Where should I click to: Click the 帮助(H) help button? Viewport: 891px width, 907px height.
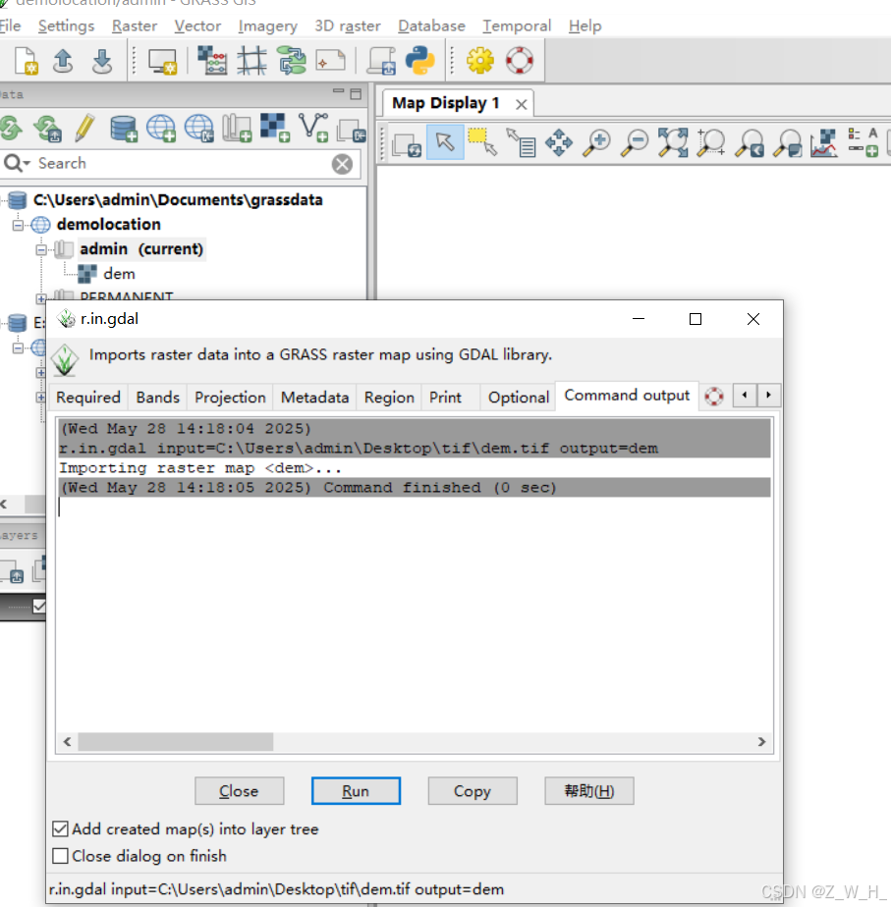click(589, 791)
